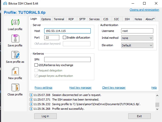Click log text 'Session disconnected on user's request.'
The height and width of the screenshot is (122, 162).
(x=77, y=95)
